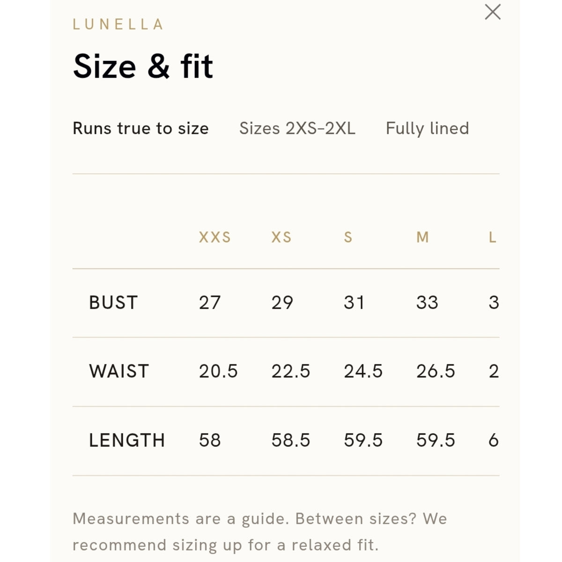Click the WAIST row label
This screenshot has height=562, width=562.
click(119, 371)
